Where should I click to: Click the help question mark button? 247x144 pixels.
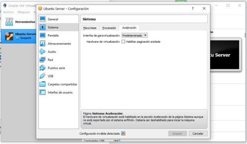pos(193,8)
